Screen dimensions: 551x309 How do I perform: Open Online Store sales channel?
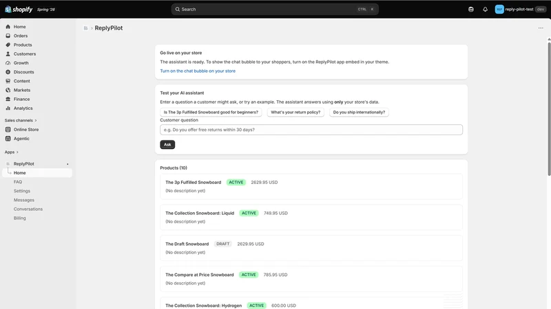point(26,130)
